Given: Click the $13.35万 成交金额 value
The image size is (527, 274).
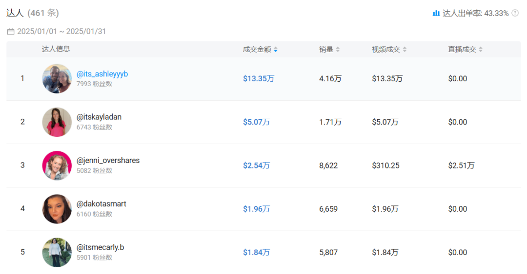Looking at the screenshot, I should pyautogui.click(x=258, y=79).
